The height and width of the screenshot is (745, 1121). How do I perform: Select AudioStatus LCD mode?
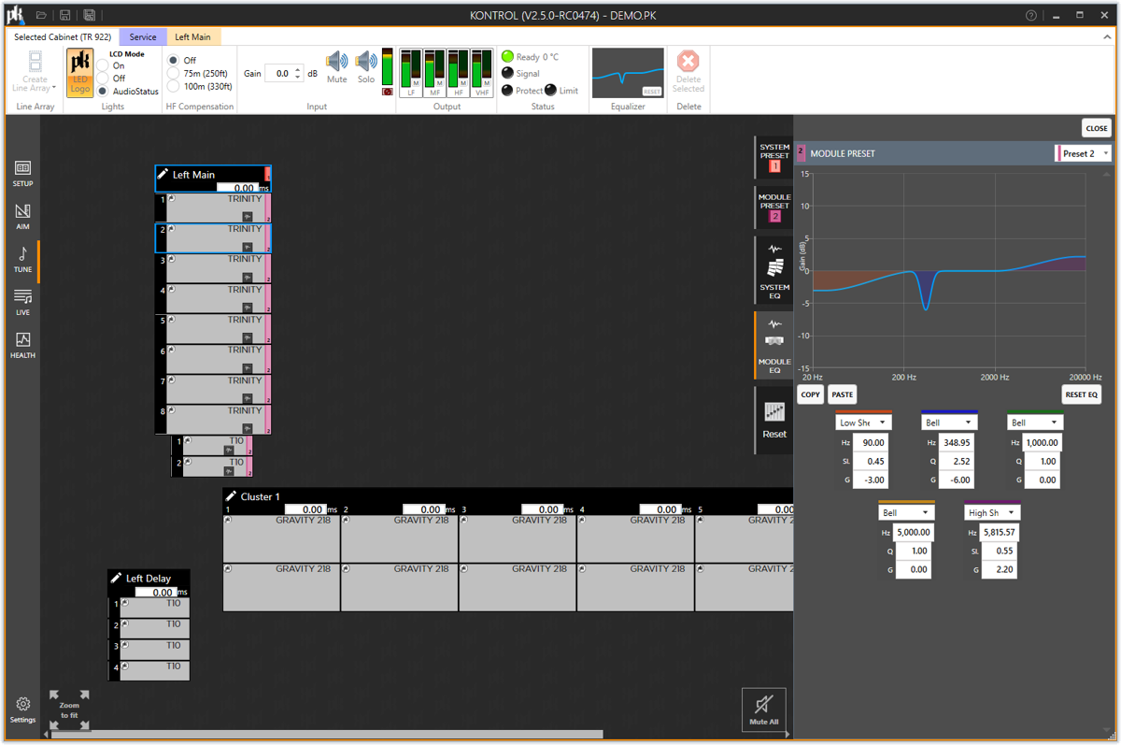103,92
